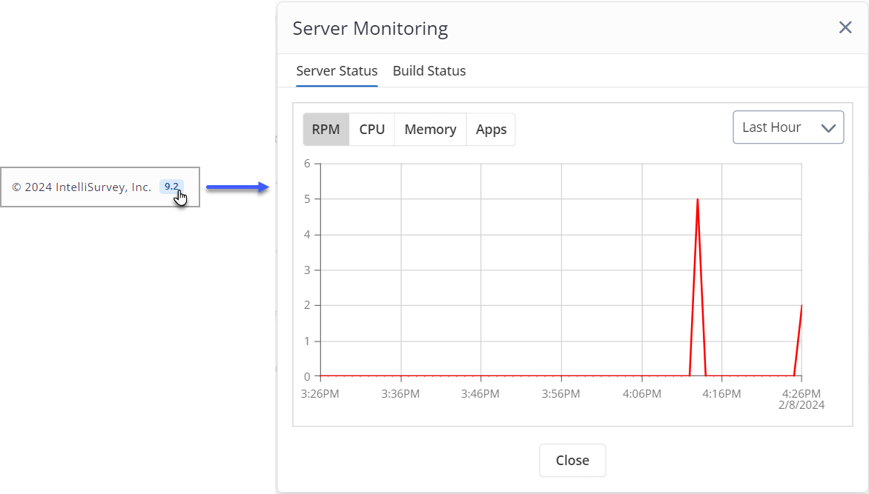Click the 9.2 version badge
The height and width of the screenshot is (494, 869).
[171, 187]
